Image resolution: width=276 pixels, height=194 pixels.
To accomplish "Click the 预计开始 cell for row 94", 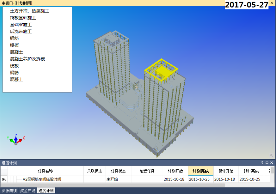I will click(226, 179).
